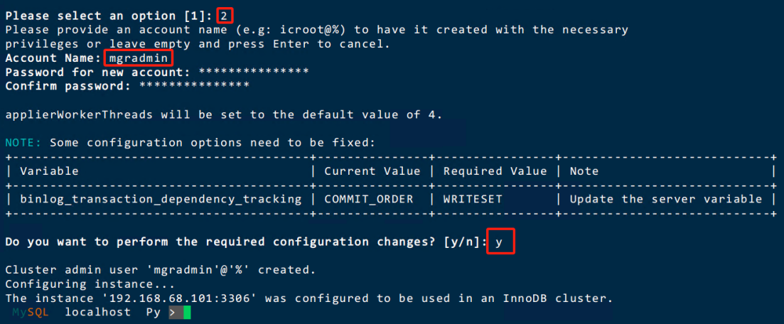
Task: Click the localhost prompt segment
Action: click(x=97, y=313)
